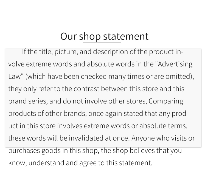Click the words "the shop believes that you"
This screenshot has width=205, height=171.
pos(141,150)
